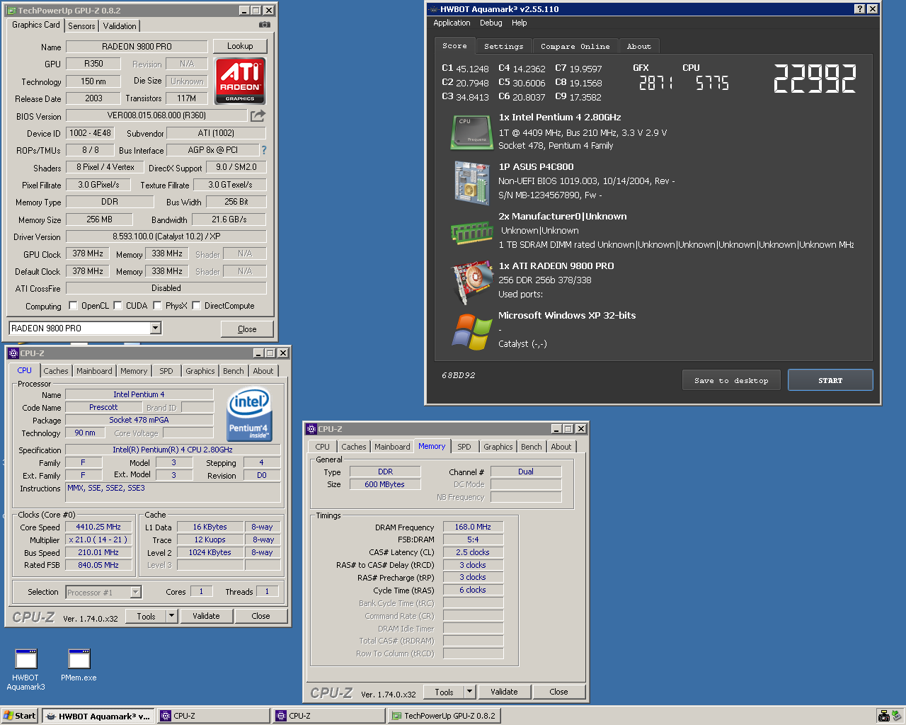Click Validate in CPU-Z Memory window
Viewport: 906px width, 725px height.
click(504, 692)
